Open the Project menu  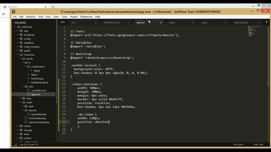coord(74,17)
